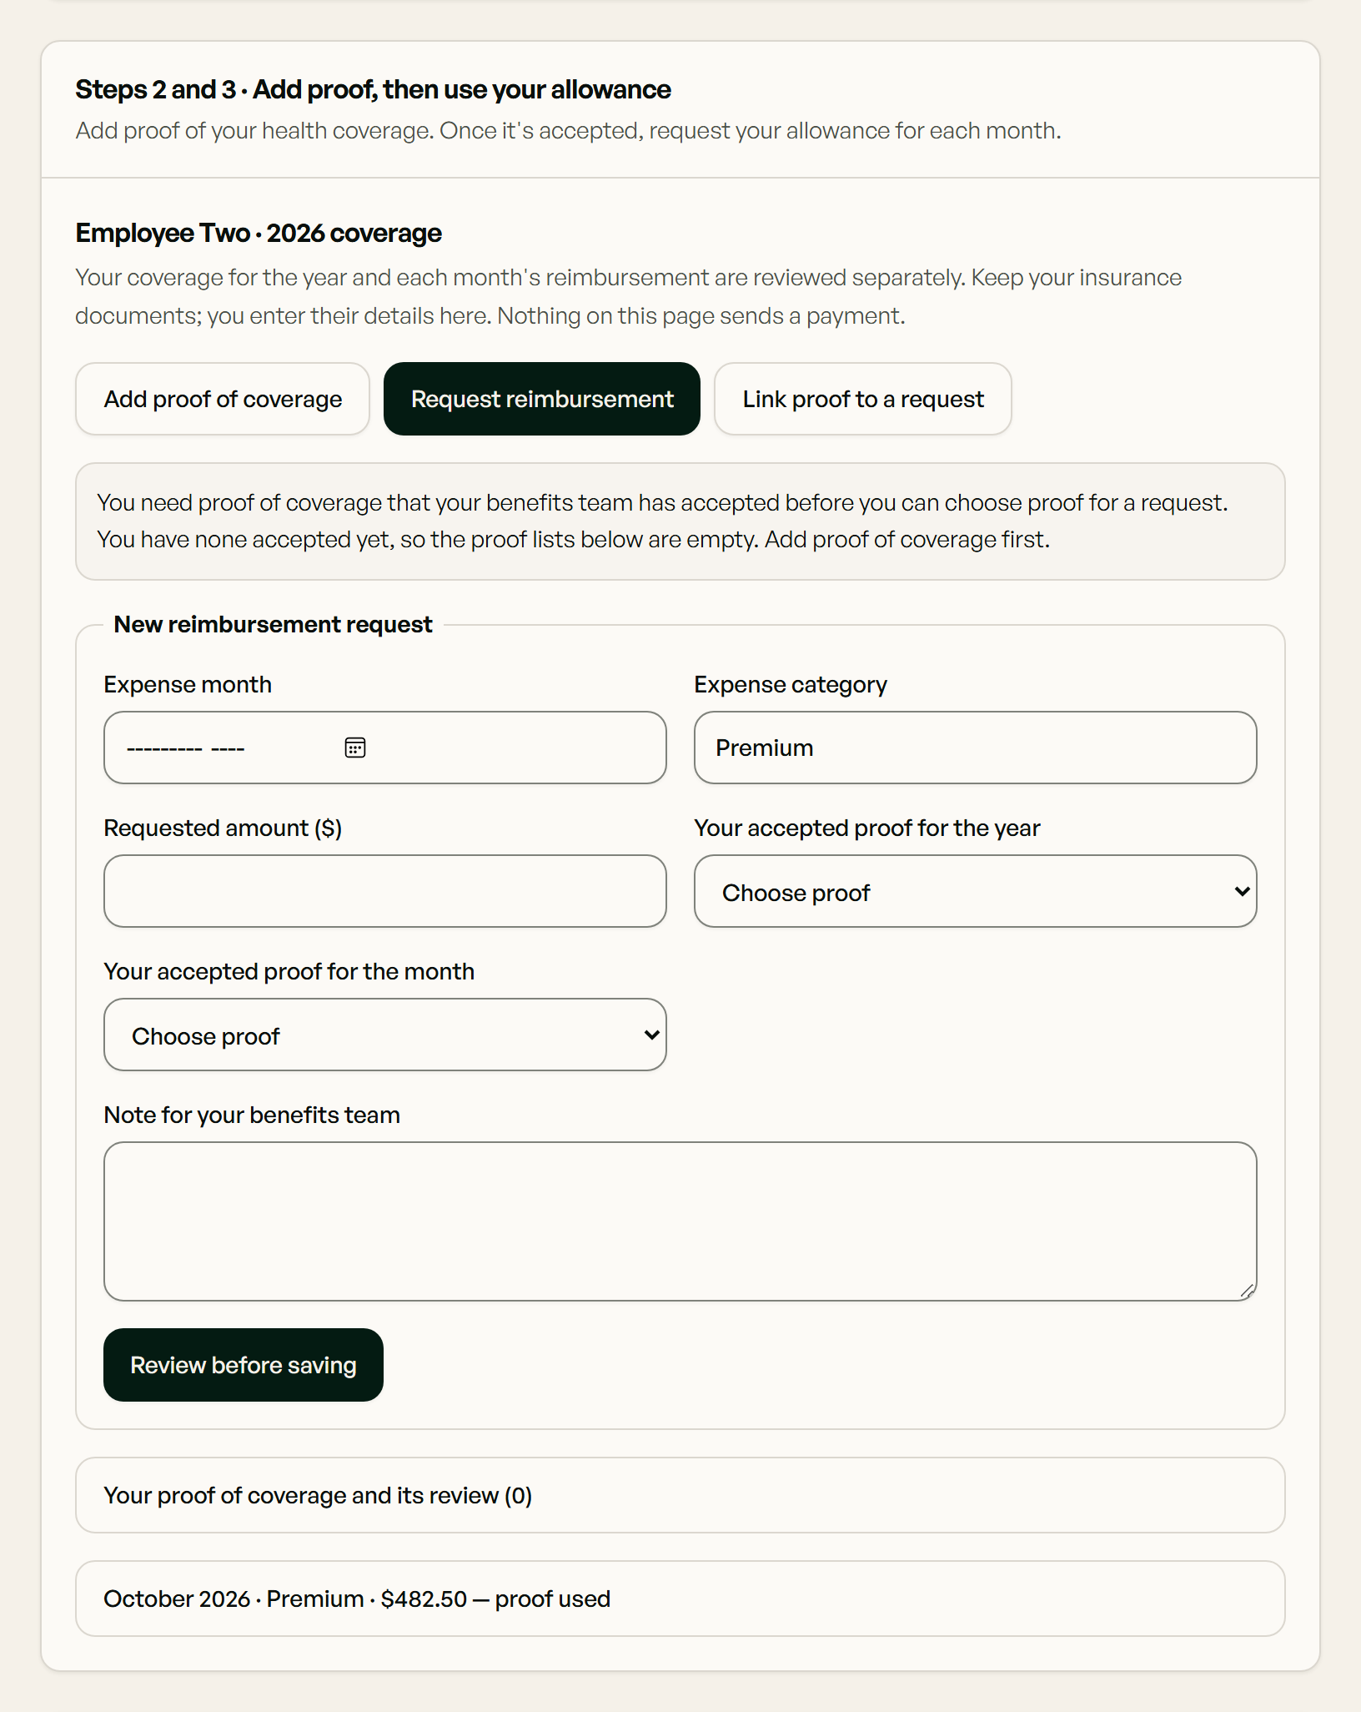
Task: Select the Request reimbursement tab
Action: point(542,399)
